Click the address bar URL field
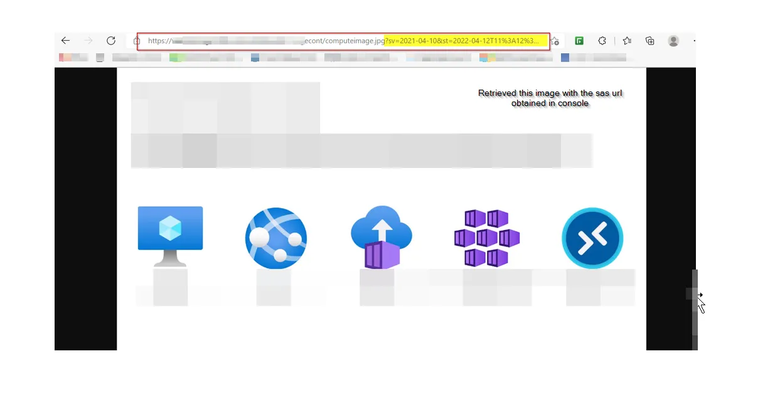Image resolution: width=780 pixels, height=403 pixels. tap(343, 41)
